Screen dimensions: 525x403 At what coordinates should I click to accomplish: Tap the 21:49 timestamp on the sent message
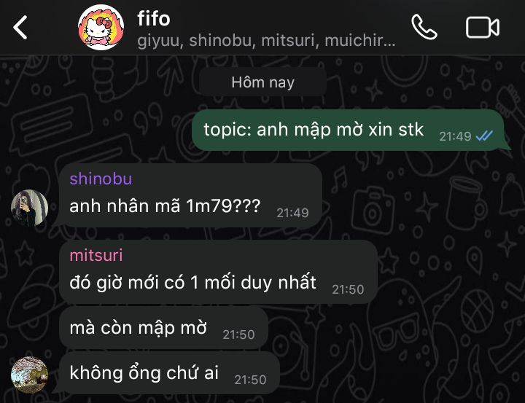coord(455,136)
